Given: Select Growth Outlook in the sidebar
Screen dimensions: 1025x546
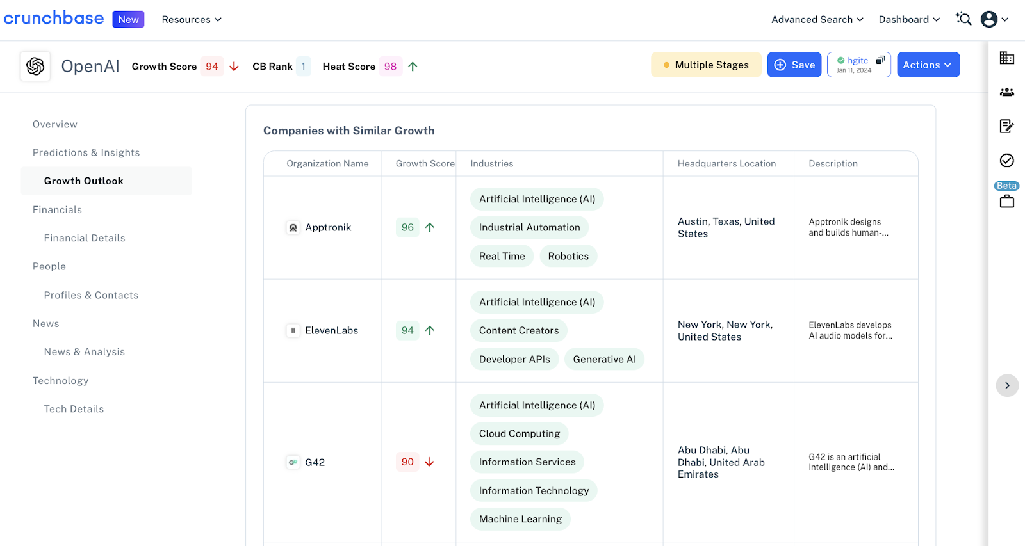Looking at the screenshot, I should [x=106, y=181].
